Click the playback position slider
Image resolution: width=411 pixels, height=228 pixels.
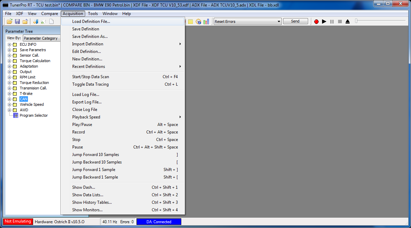pos(356,21)
